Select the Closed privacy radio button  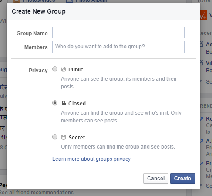tap(55, 103)
